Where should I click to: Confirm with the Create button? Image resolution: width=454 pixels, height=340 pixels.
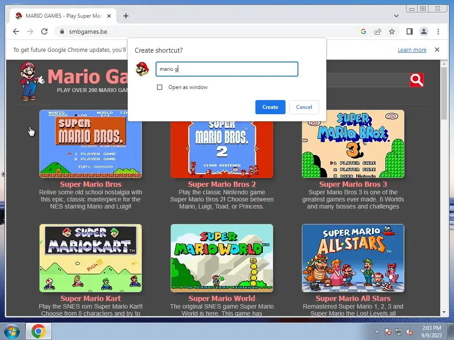pos(270,107)
